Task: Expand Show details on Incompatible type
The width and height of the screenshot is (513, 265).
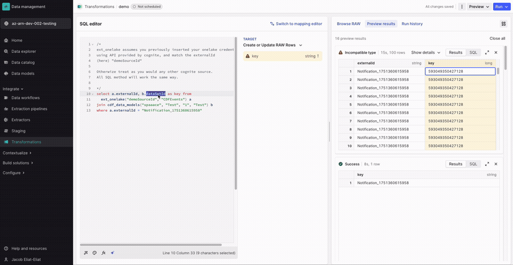Action: pyautogui.click(x=426, y=52)
